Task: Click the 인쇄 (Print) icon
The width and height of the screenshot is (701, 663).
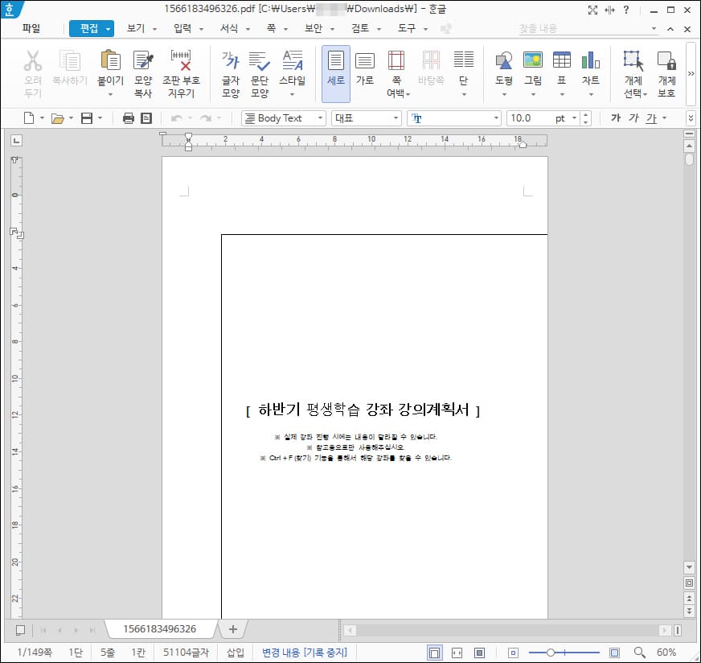Action: 129,117
